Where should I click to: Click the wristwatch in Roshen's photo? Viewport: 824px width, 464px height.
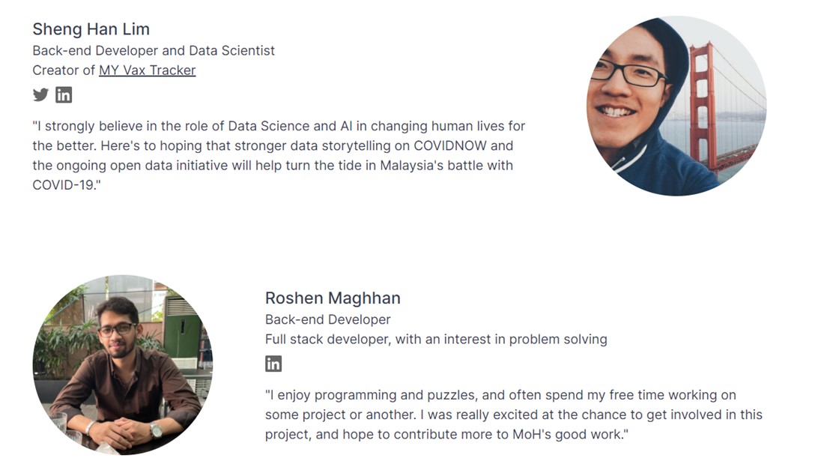point(156,430)
